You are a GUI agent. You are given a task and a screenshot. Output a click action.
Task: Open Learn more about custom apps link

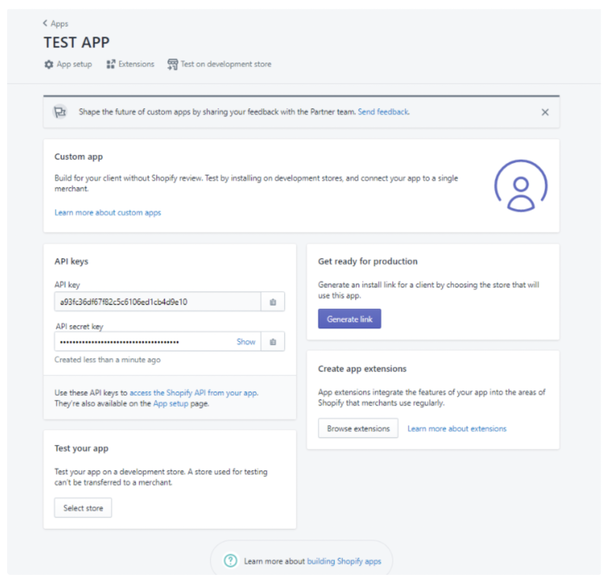(x=108, y=213)
